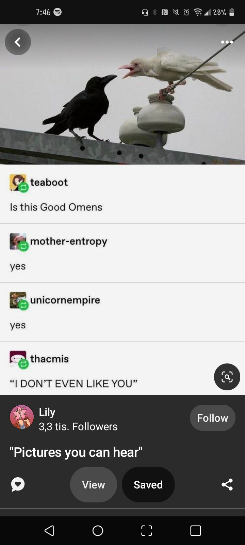Tap the unicornempire username
Screen dimensions: 245x545
click(65, 300)
